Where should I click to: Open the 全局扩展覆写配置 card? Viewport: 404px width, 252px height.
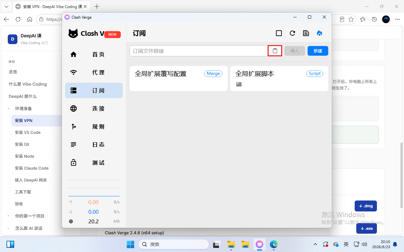pyautogui.click(x=179, y=79)
